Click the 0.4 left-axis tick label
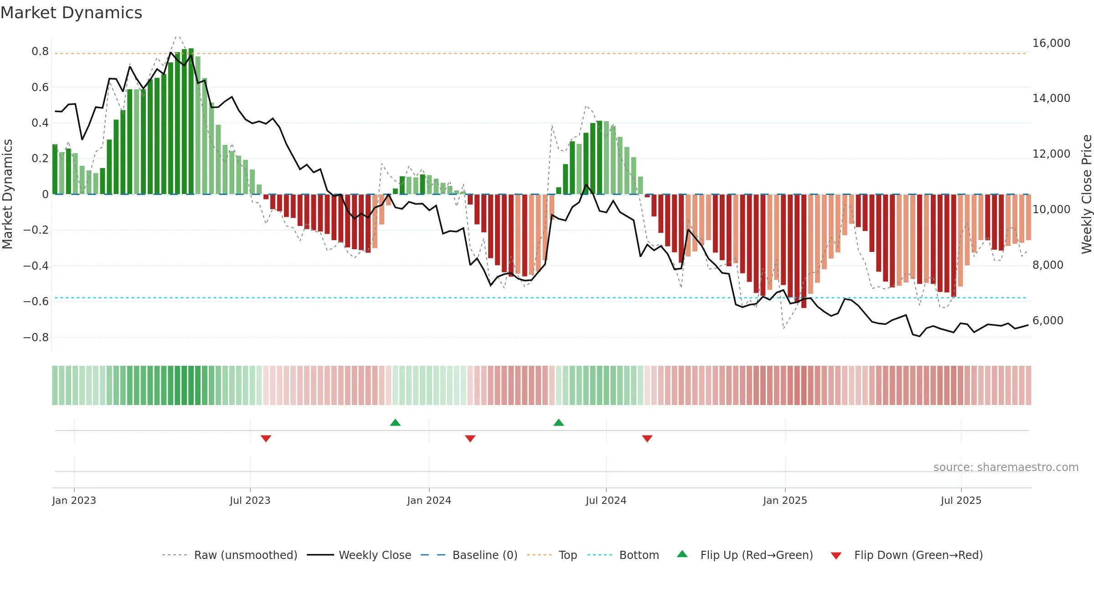1094x615 pixels. tap(40, 123)
